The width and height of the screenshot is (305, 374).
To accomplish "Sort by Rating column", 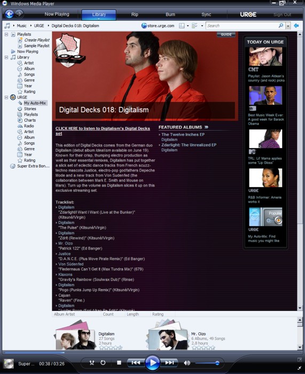I will [158, 314].
